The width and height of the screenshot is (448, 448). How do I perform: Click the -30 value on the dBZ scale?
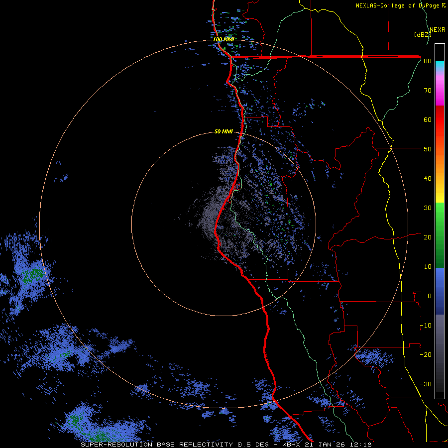click(x=426, y=384)
